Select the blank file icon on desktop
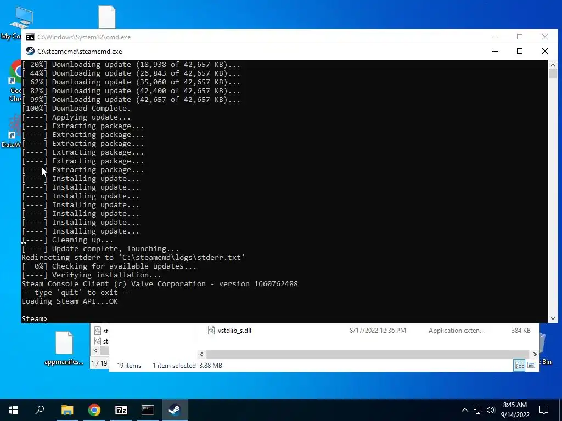The width and height of the screenshot is (562, 421). (x=107, y=17)
